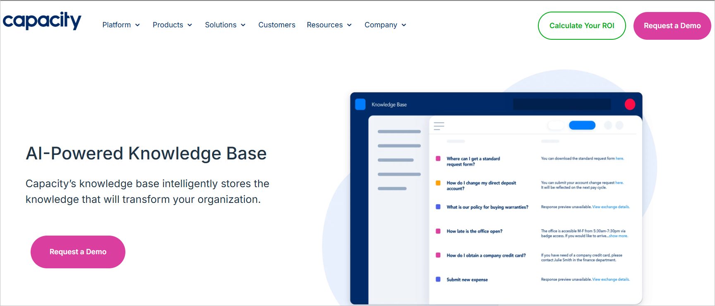Expand the Solutions chevron arrow
The image size is (715, 306).
[x=243, y=25]
